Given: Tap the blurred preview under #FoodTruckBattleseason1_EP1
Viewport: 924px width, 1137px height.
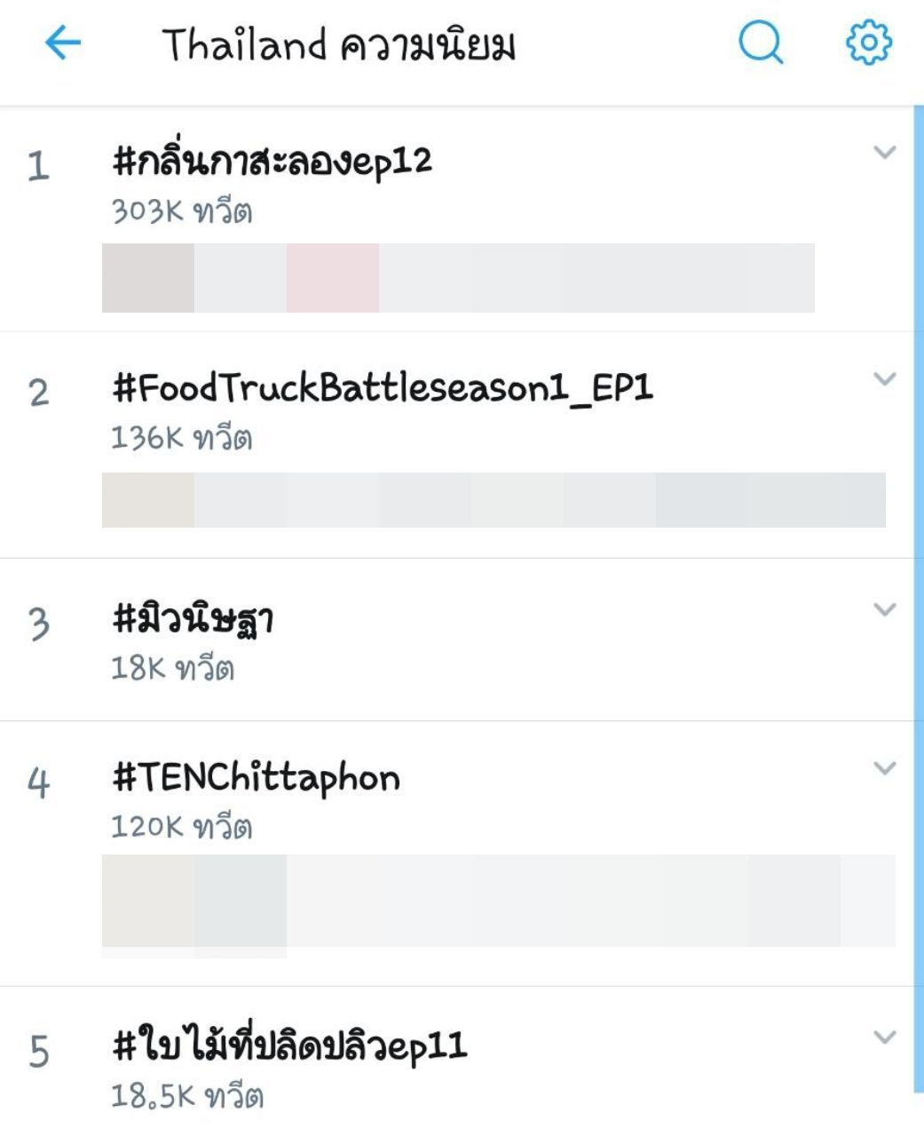Looking at the screenshot, I should tap(494, 500).
